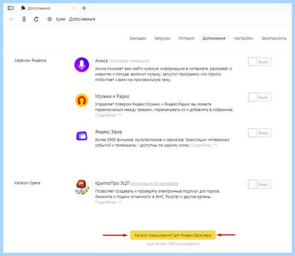Viewport: 295px width, 256px height.
Task: Expand Подробнее under Музыка и Радио
Action: tap(109, 115)
